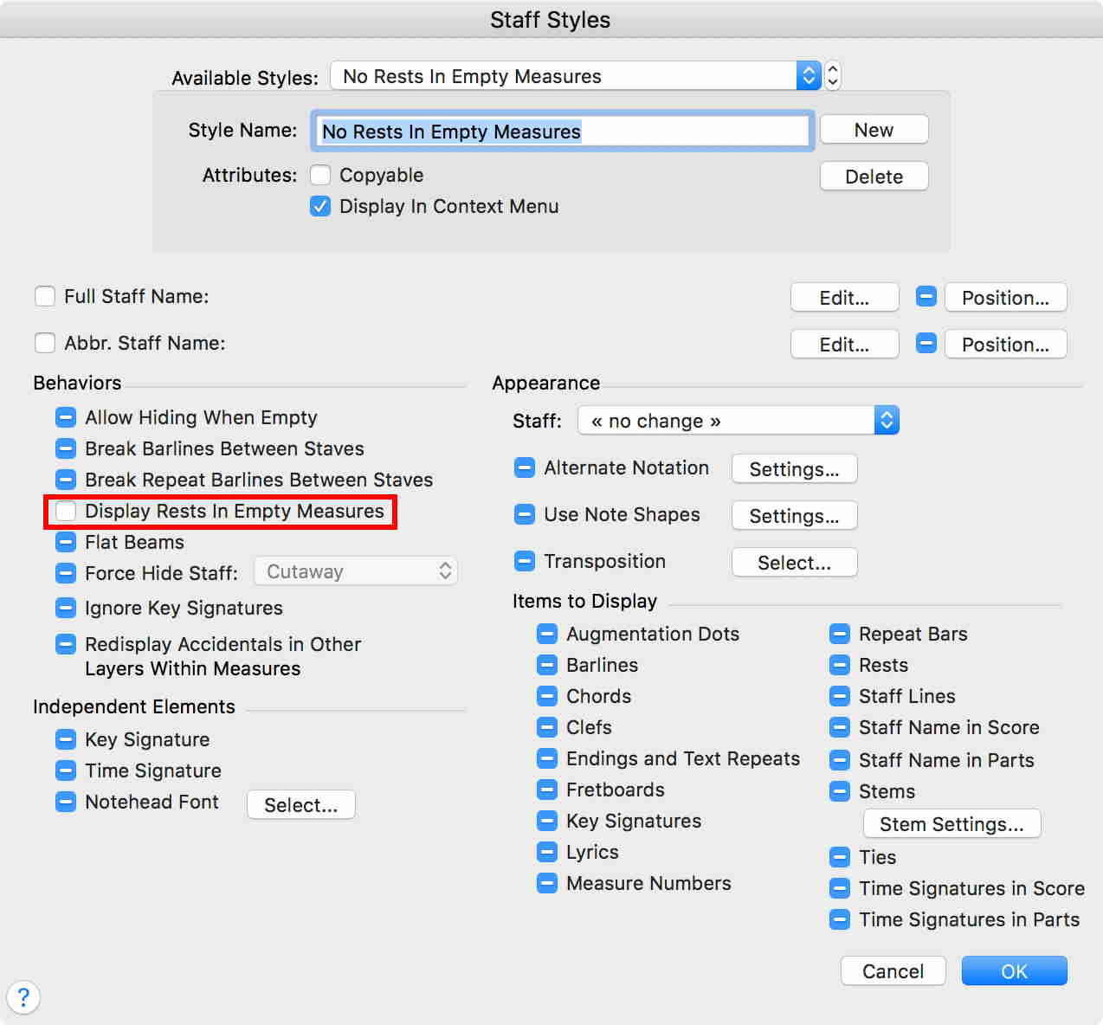Click the New style button
The width and height of the screenshot is (1103, 1025).
(874, 130)
